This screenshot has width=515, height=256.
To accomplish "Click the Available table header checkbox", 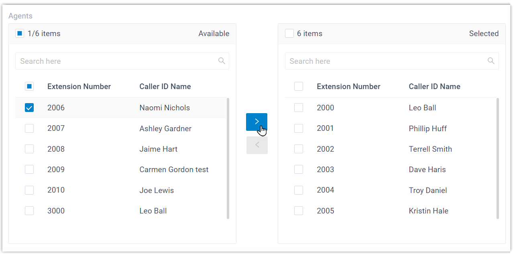I will pos(29,86).
